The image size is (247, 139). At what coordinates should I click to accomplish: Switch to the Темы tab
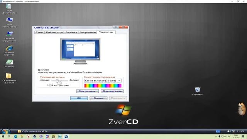(x=39, y=32)
